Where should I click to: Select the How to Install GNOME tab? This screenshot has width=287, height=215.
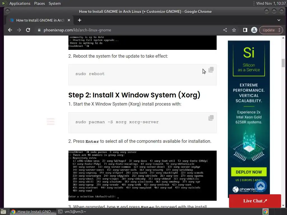coord(40,20)
